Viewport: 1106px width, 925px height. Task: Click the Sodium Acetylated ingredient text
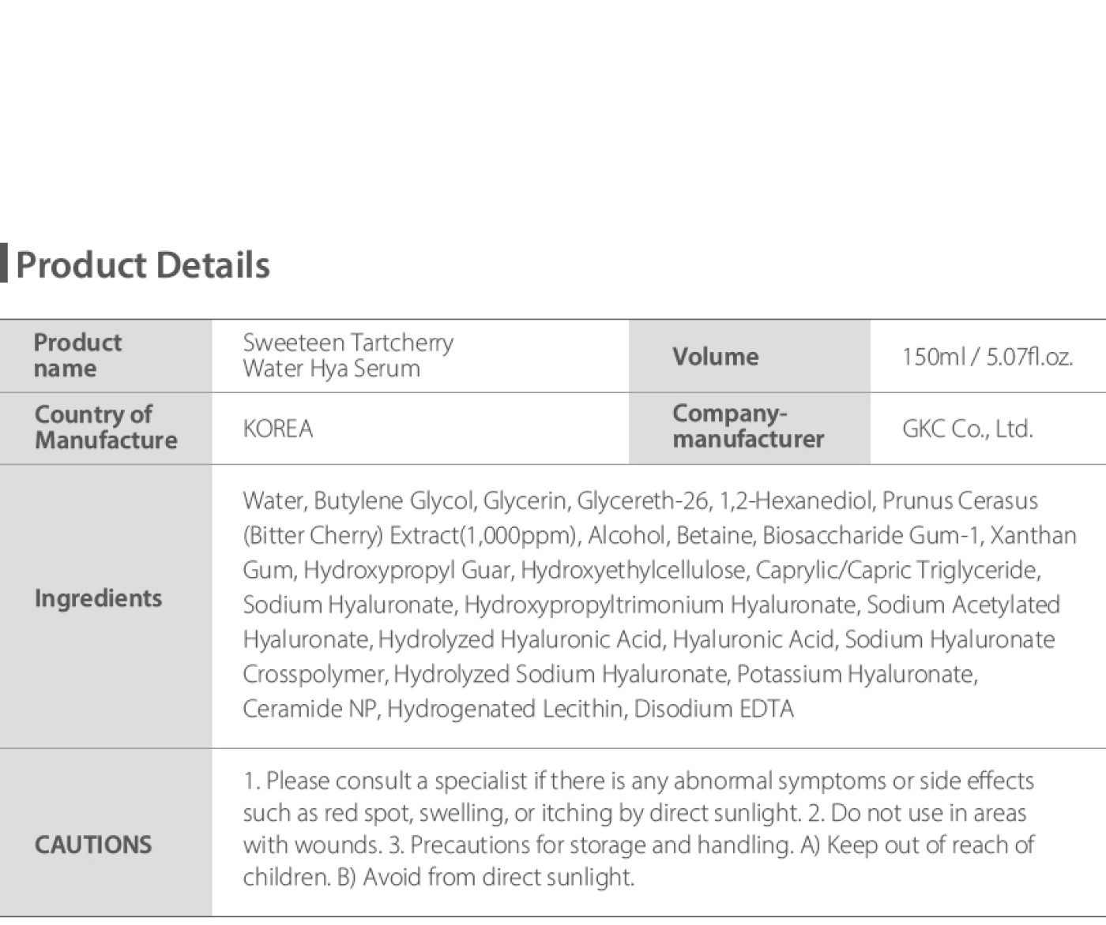click(963, 605)
